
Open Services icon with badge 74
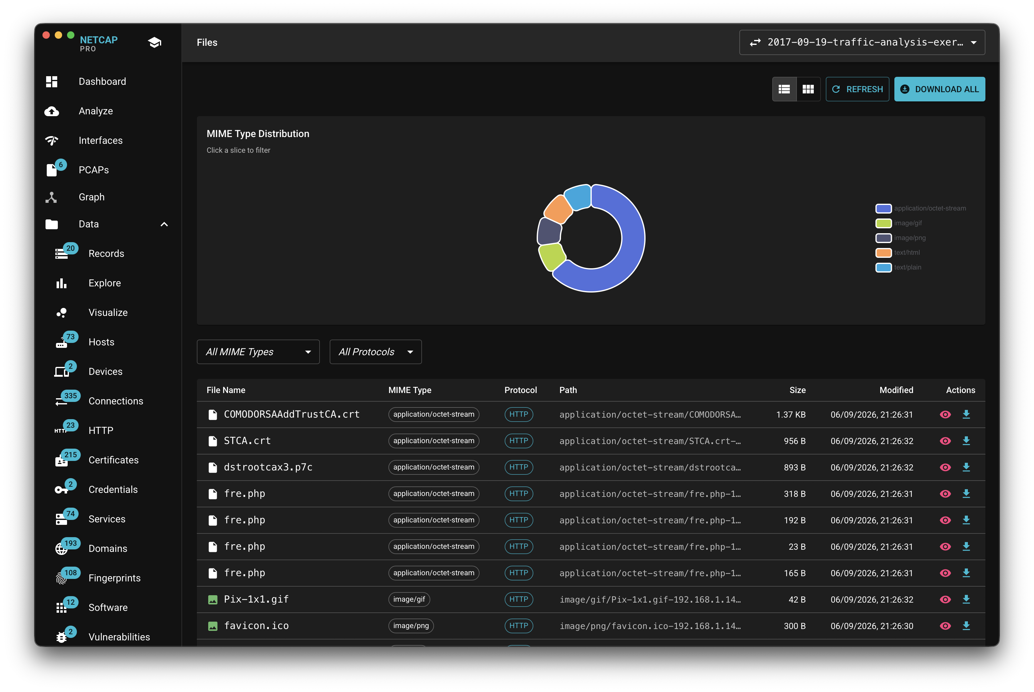(x=62, y=519)
